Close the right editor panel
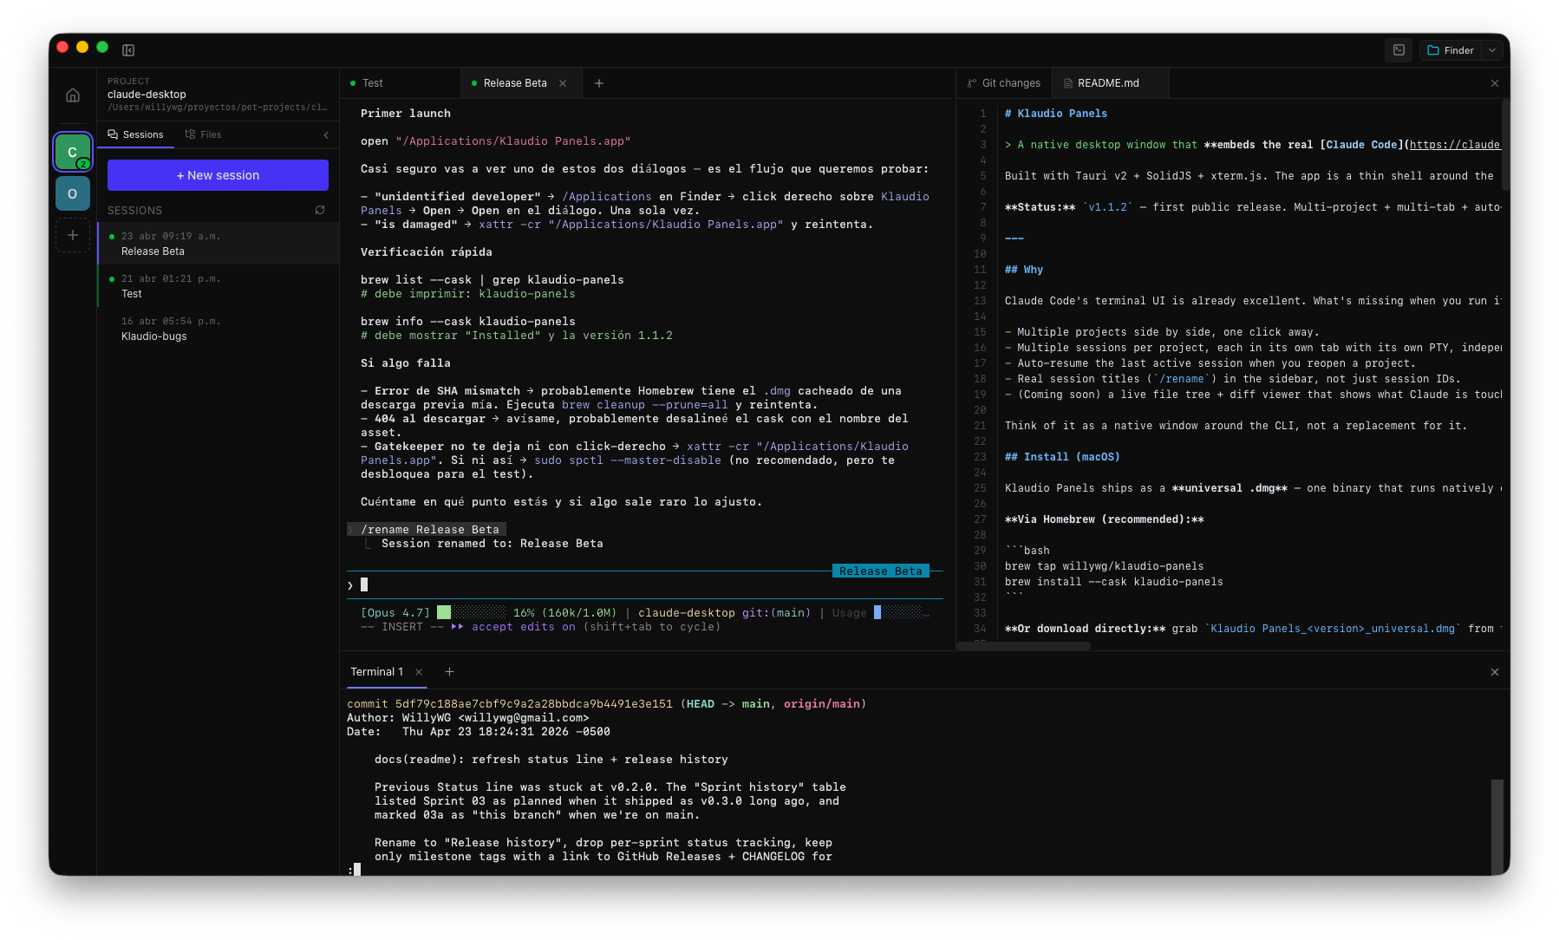 (x=1495, y=83)
